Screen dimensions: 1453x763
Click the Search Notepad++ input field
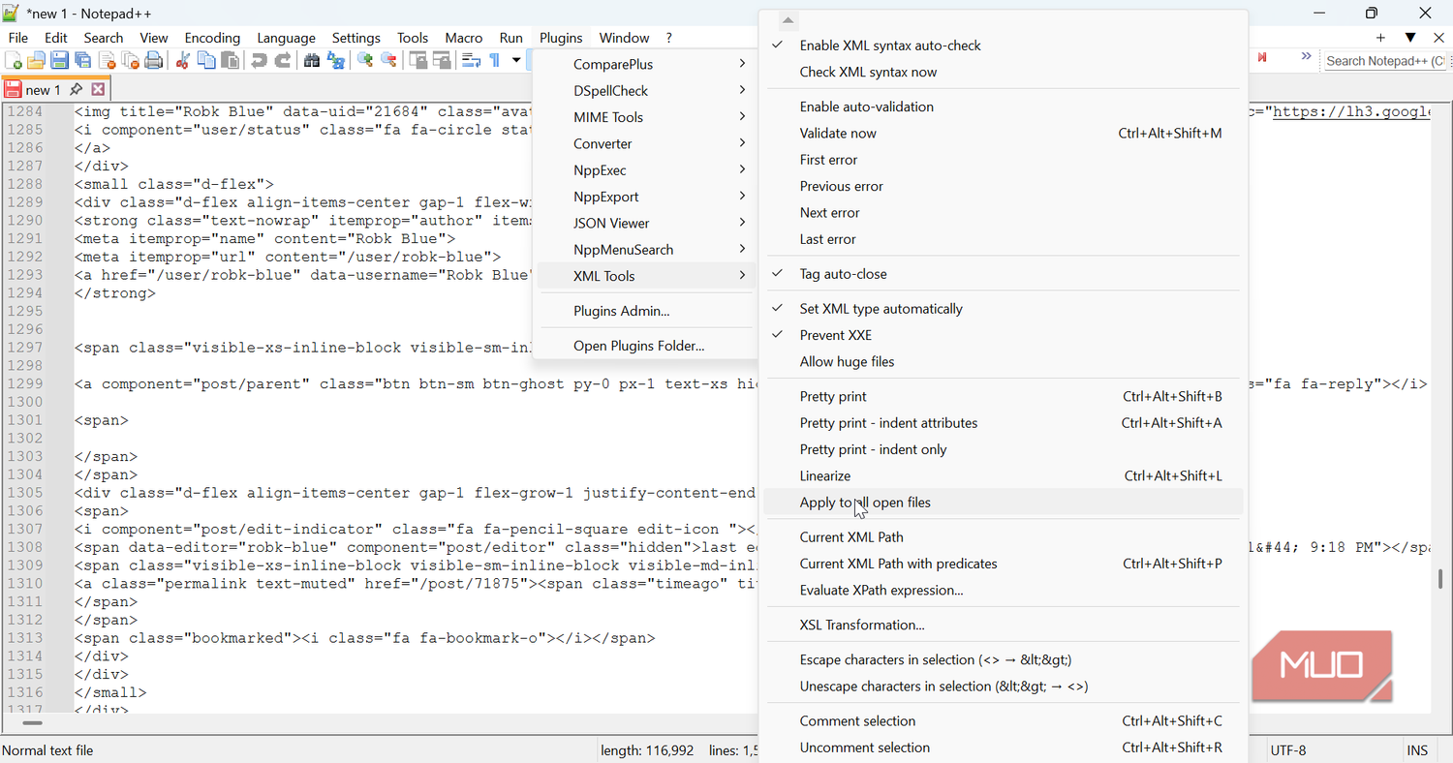point(1384,60)
